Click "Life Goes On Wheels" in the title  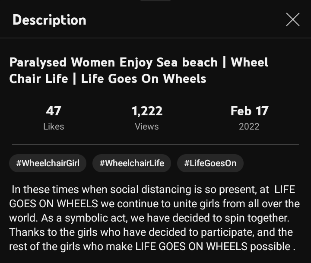143,79
